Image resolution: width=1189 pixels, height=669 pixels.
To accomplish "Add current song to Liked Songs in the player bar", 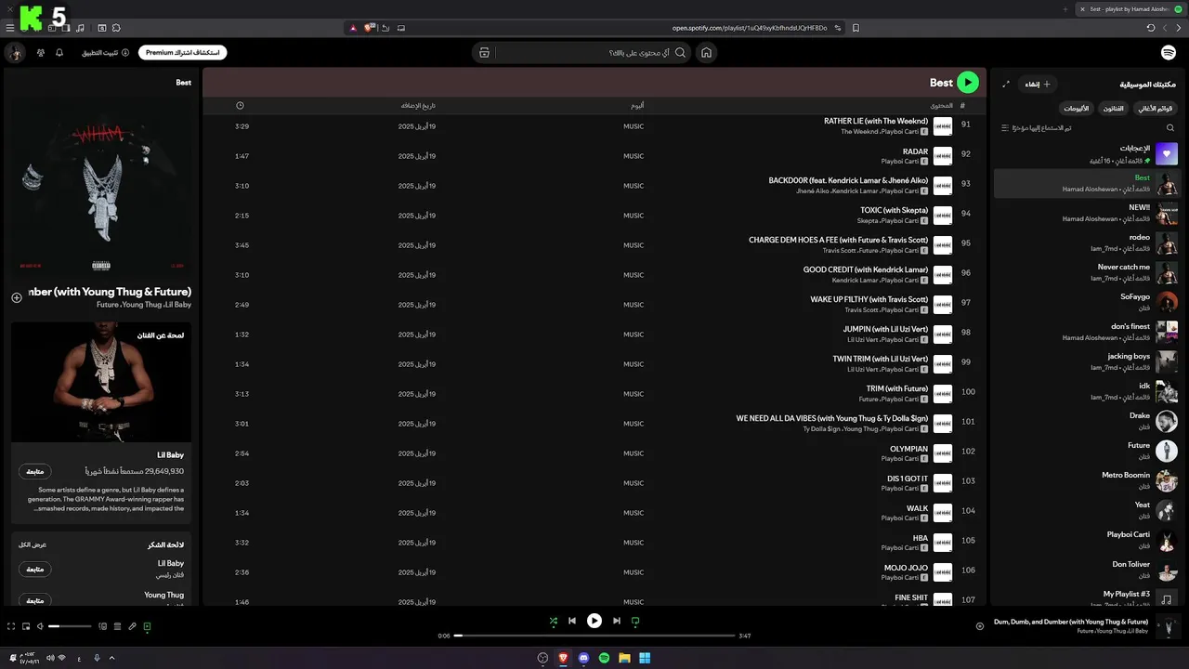I will click(980, 626).
